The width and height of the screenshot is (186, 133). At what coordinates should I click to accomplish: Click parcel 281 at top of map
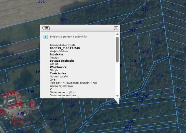[41, 1]
